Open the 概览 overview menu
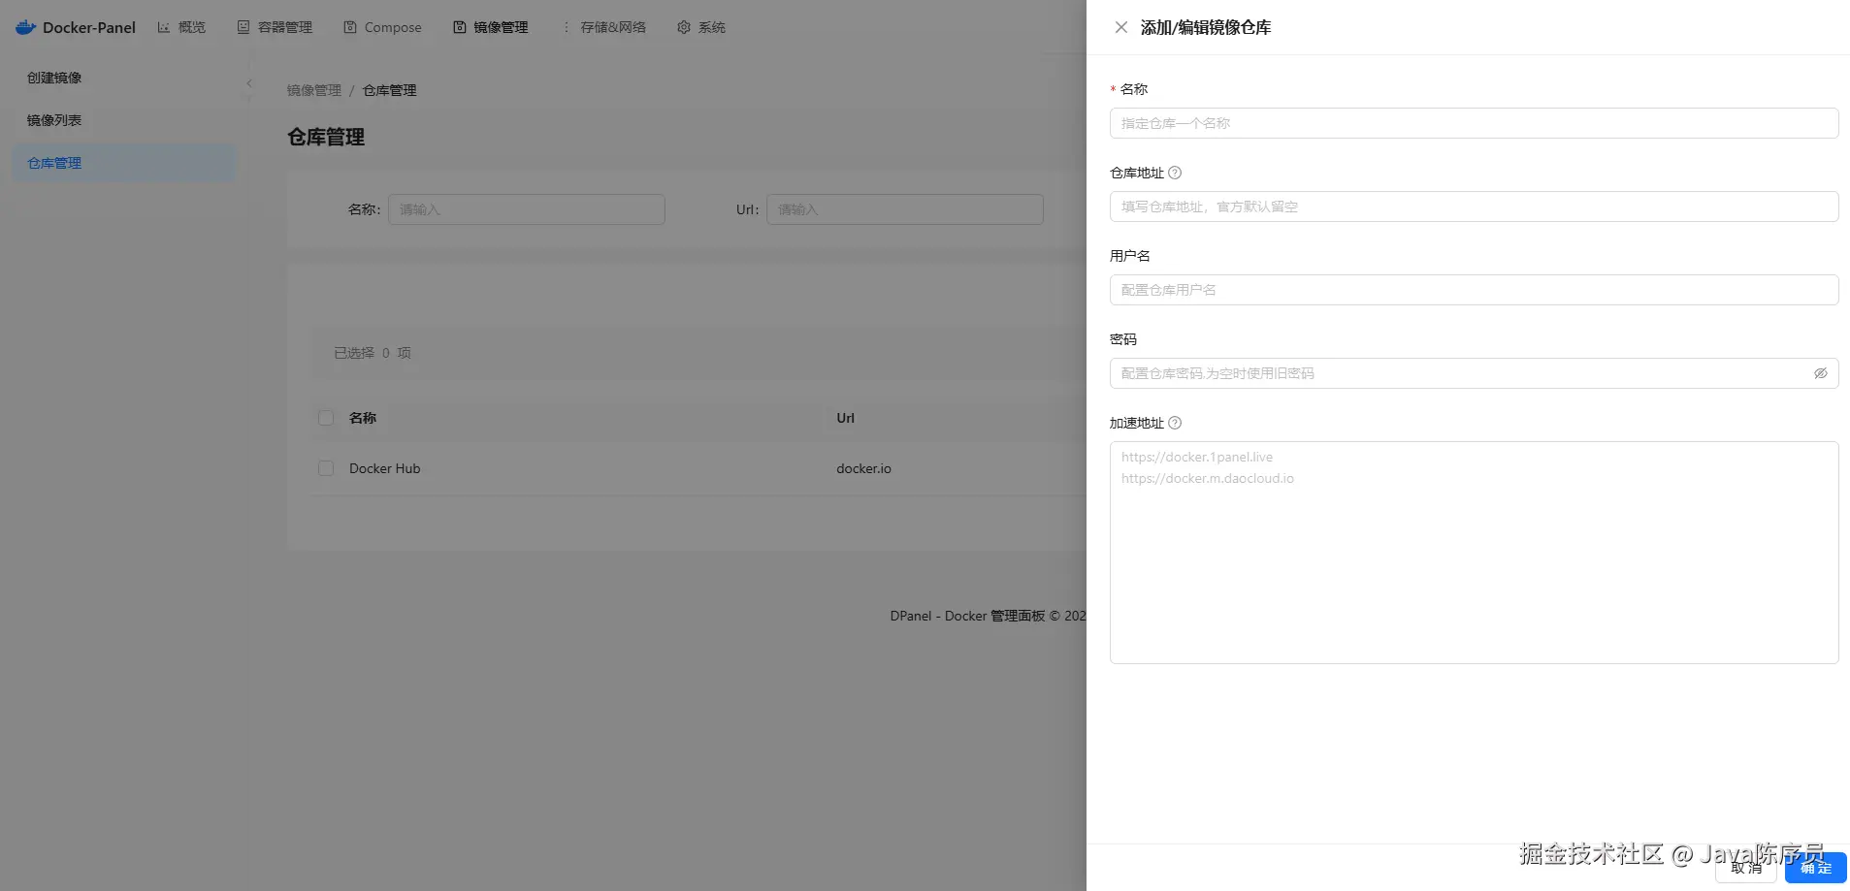The width and height of the screenshot is (1850, 891). [x=181, y=27]
